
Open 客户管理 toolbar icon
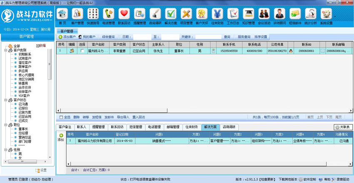point(77,14)
